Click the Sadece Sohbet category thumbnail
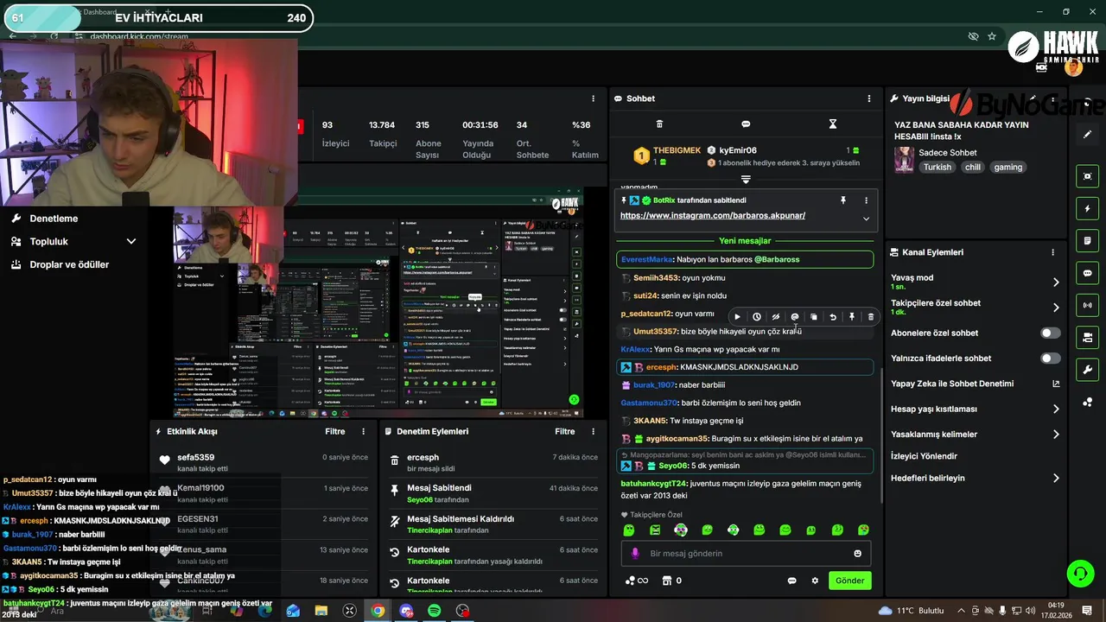This screenshot has width=1106, height=622. (904, 160)
